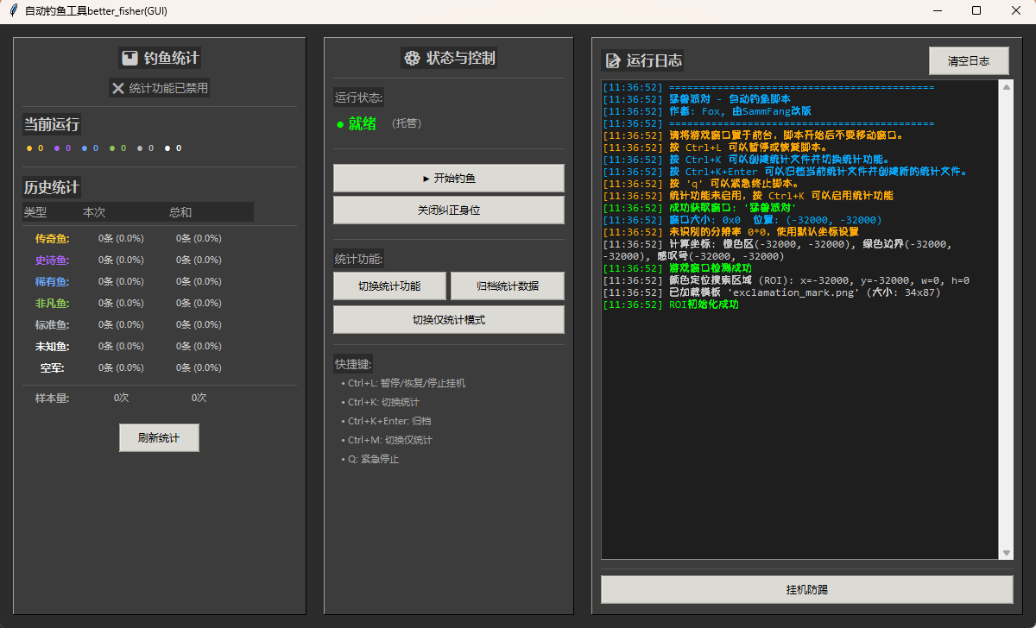Archive data with 归档统计数据 button

[508, 286]
